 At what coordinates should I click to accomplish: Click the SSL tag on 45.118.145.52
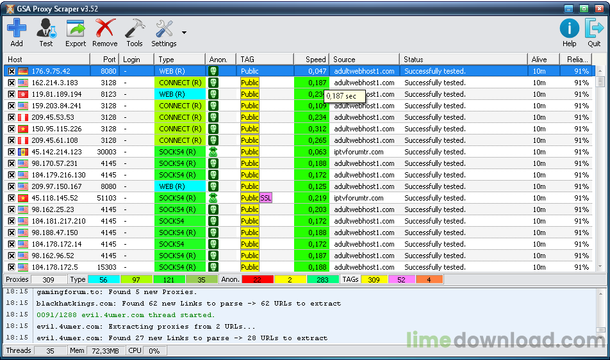click(x=266, y=198)
